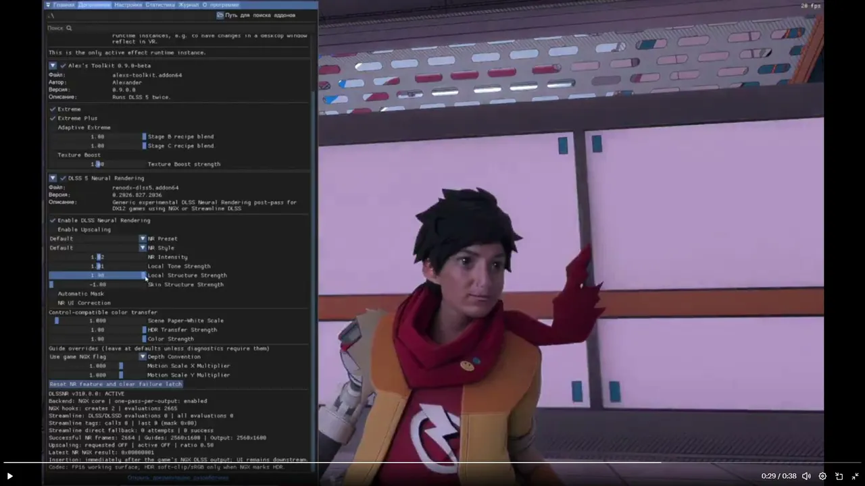The width and height of the screenshot is (865, 486).
Task: Click the Texture Boost strength slider
Action: (x=97, y=164)
